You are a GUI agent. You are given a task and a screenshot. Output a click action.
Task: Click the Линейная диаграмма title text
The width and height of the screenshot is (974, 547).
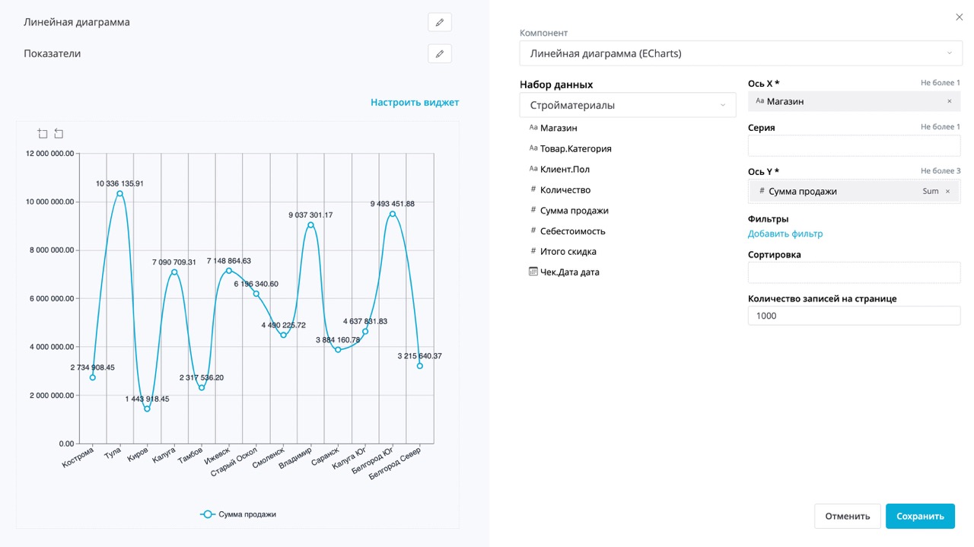coord(77,22)
